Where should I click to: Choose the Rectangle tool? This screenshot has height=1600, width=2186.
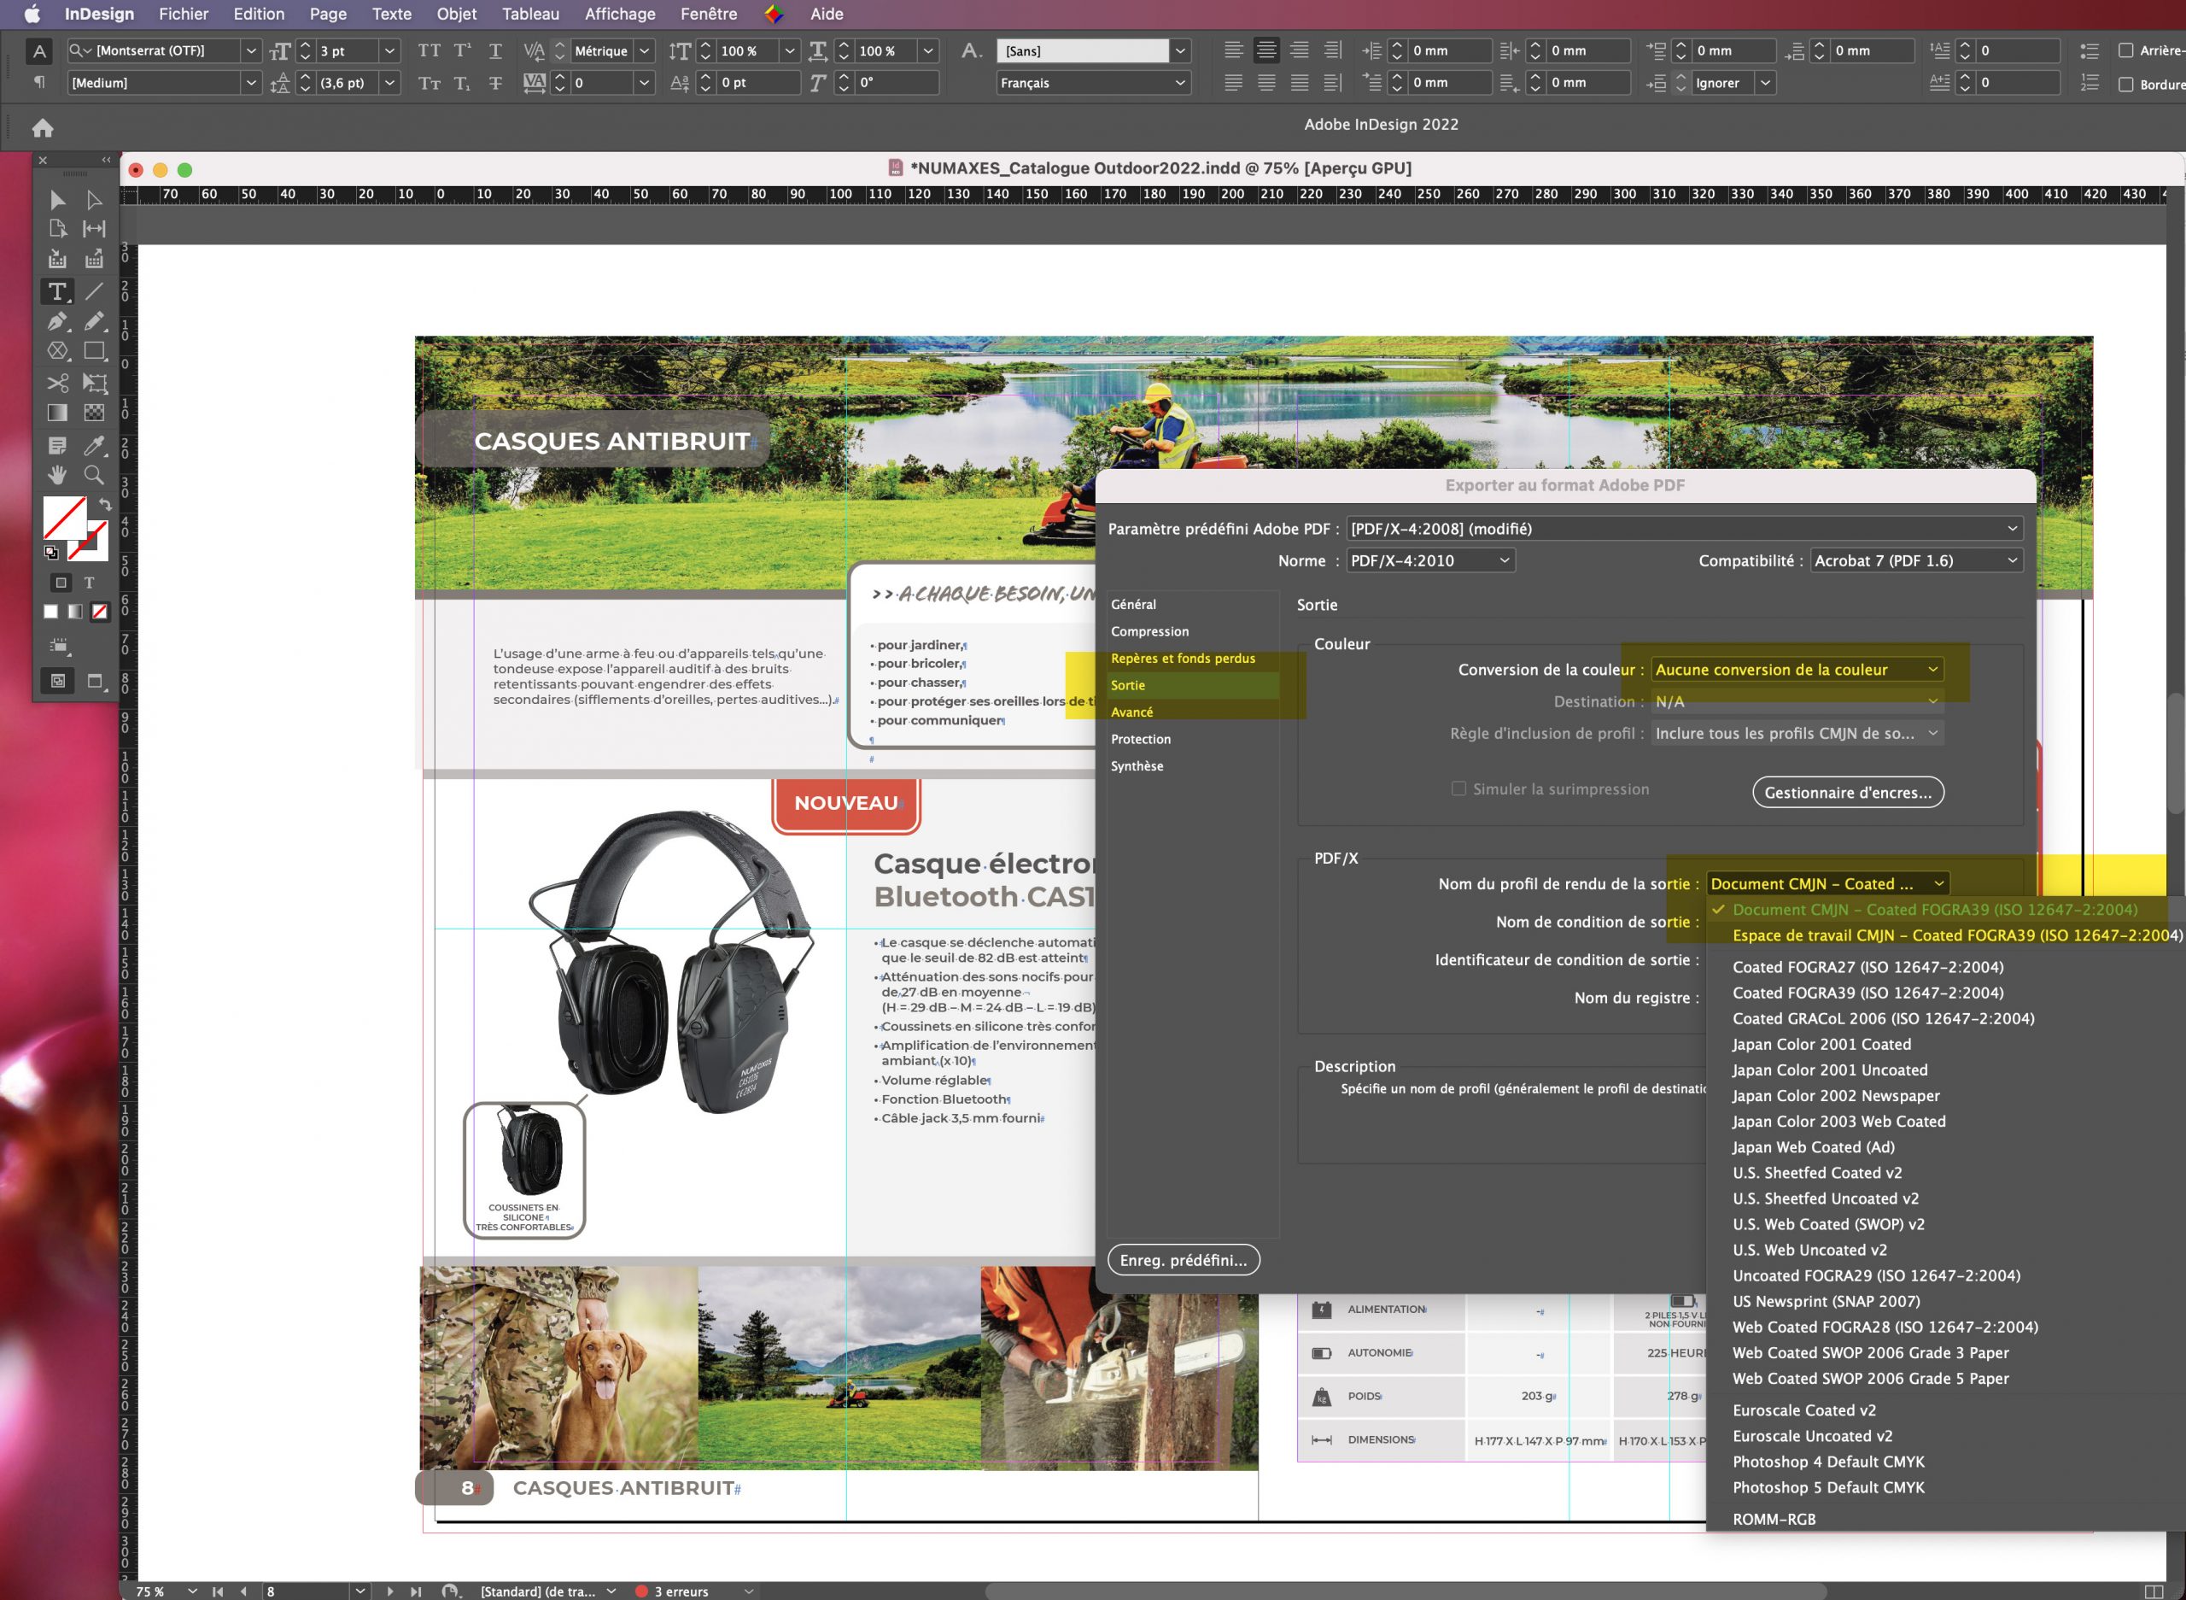click(x=94, y=352)
